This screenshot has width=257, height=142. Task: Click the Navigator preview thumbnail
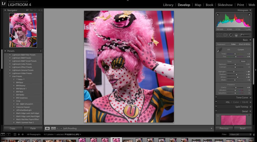(x=23, y=30)
